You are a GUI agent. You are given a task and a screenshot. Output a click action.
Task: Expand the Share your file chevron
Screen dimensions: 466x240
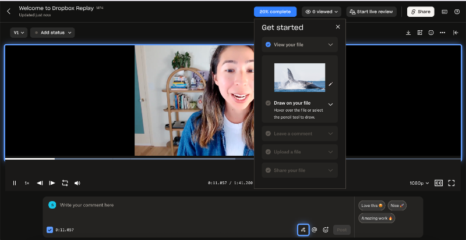330,170
